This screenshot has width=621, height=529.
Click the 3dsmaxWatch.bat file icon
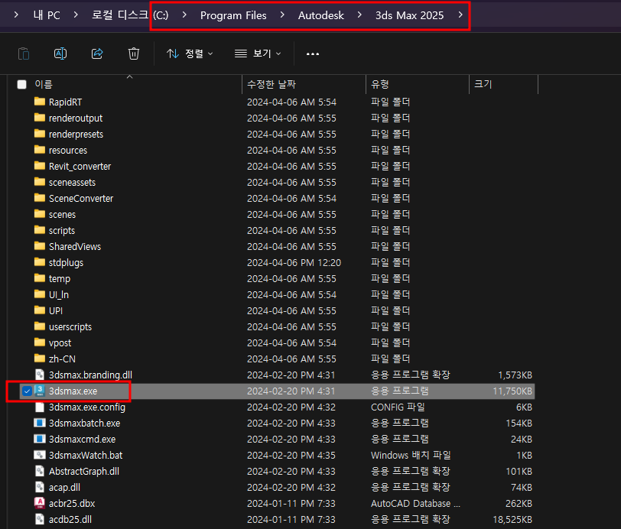[x=40, y=455]
